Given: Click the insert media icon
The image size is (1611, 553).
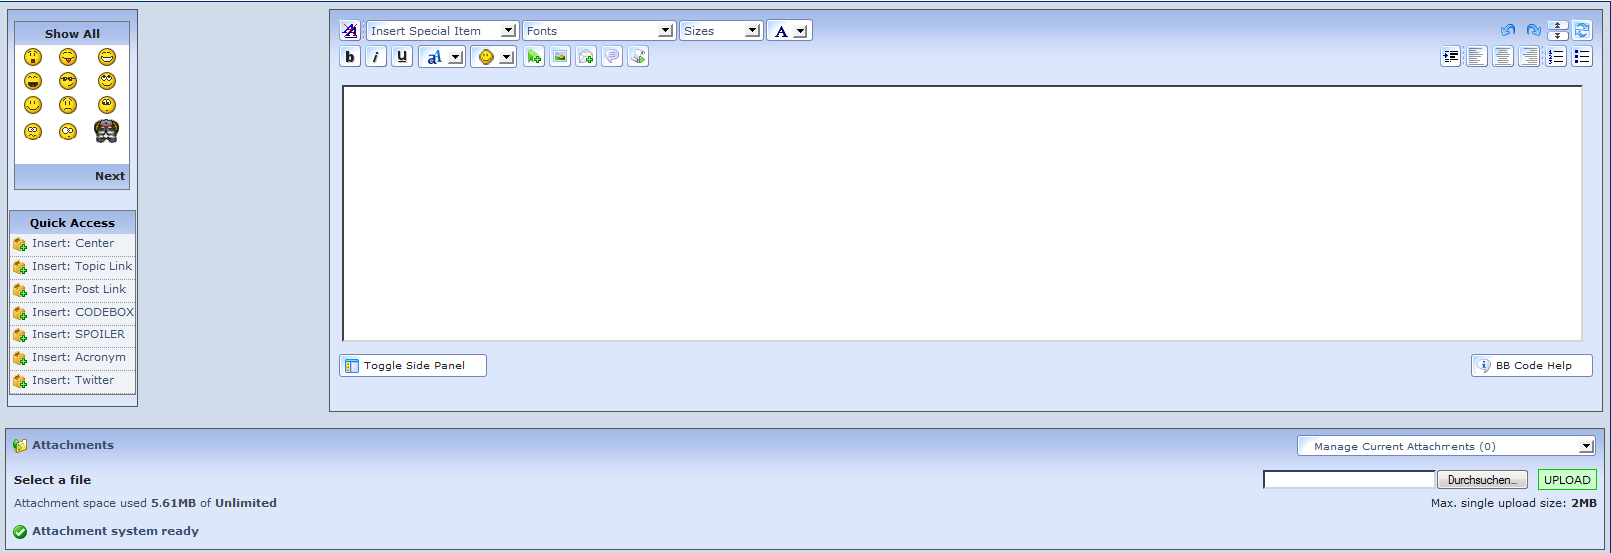Looking at the screenshot, I should [x=638, y=57].
